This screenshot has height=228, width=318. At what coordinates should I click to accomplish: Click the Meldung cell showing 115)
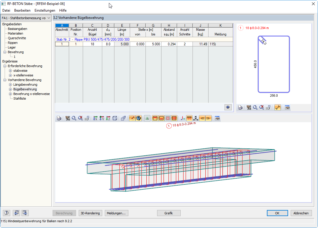coord(221,44)
